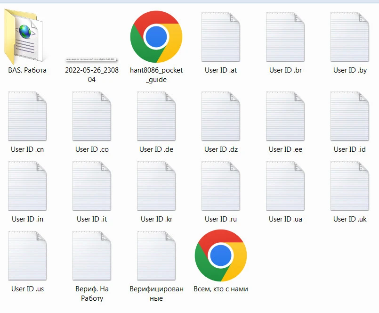Viewport: 379px width, 313px height.
Task: Click the 'User ID .dz' file name
Action: point(221,149)
